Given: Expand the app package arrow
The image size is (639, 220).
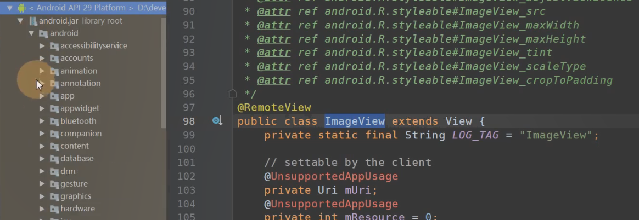Looking at the screenshot, I should 42,96.
